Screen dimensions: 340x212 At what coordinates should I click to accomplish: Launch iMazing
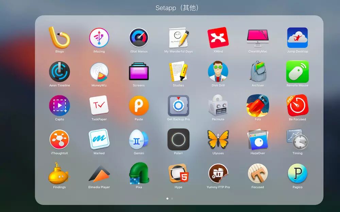click(99, 38)
